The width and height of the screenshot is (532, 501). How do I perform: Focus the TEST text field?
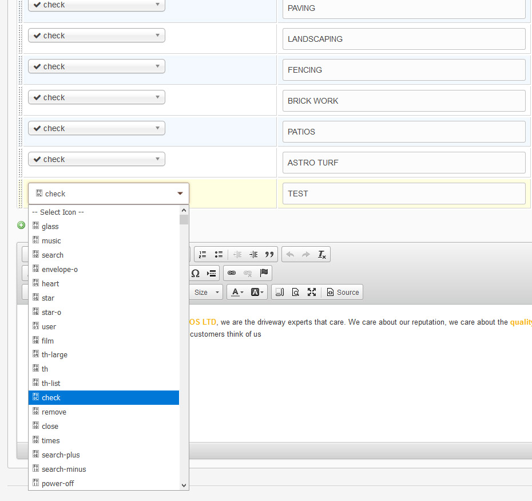pos(404,194)
